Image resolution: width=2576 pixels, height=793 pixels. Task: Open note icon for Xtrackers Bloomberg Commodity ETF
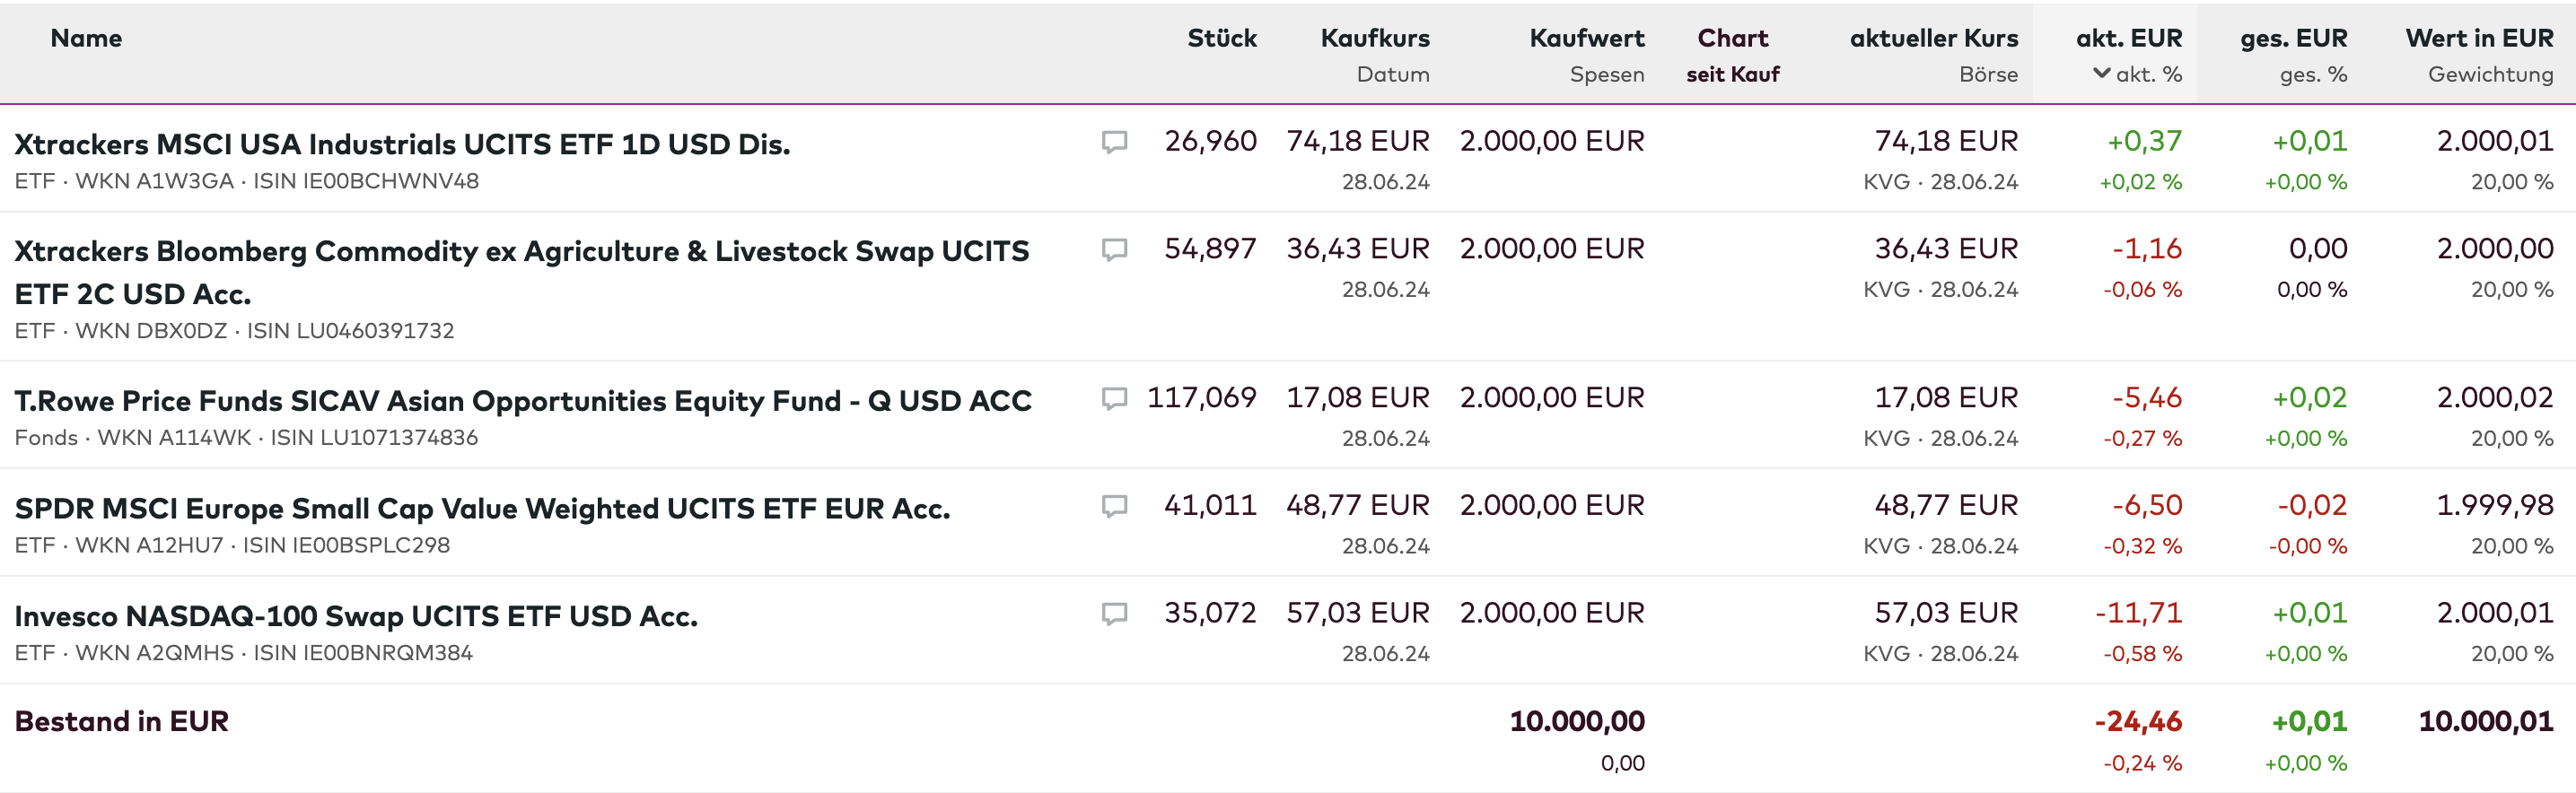point(1114,249)
